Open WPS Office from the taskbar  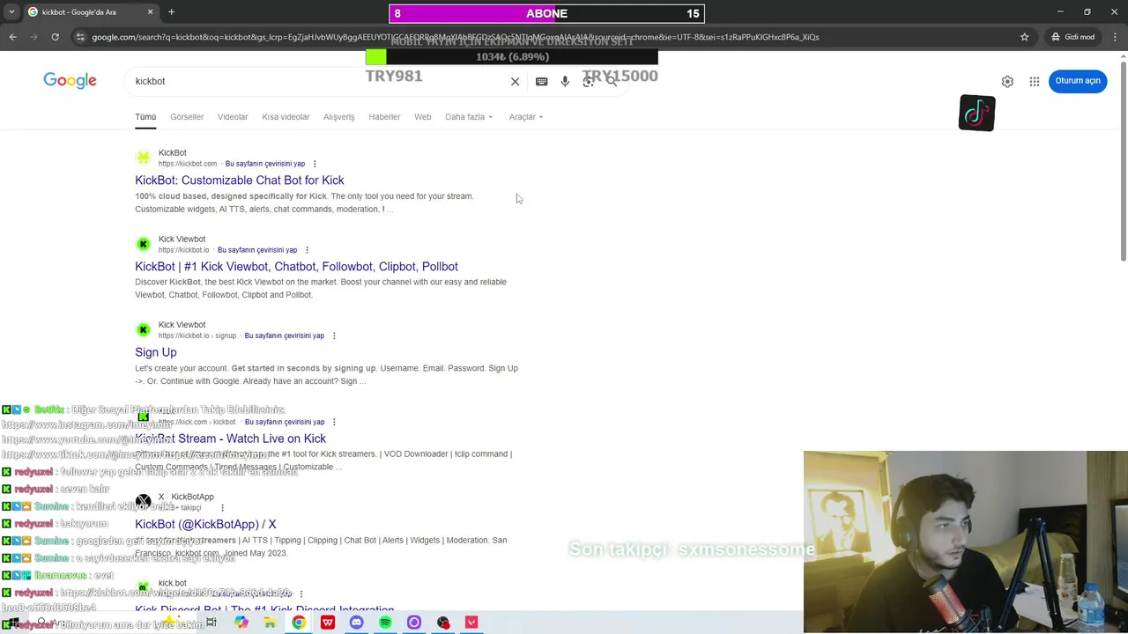click(328, 623)
